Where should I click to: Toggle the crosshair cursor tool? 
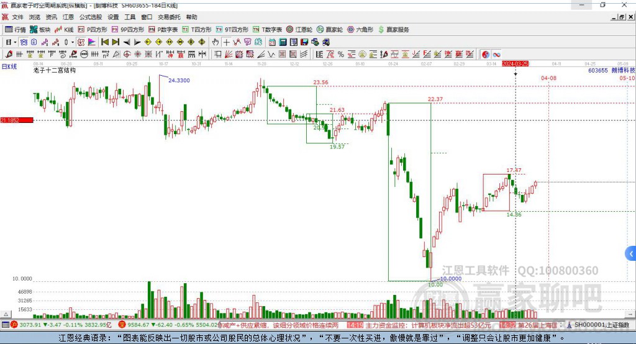coord(226,42)
